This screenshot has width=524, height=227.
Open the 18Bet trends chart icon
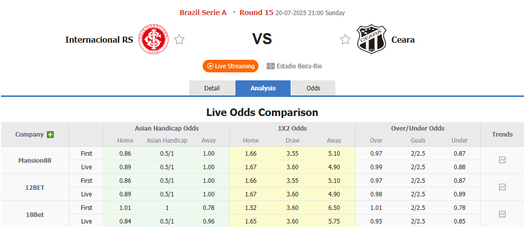point(502,214)
